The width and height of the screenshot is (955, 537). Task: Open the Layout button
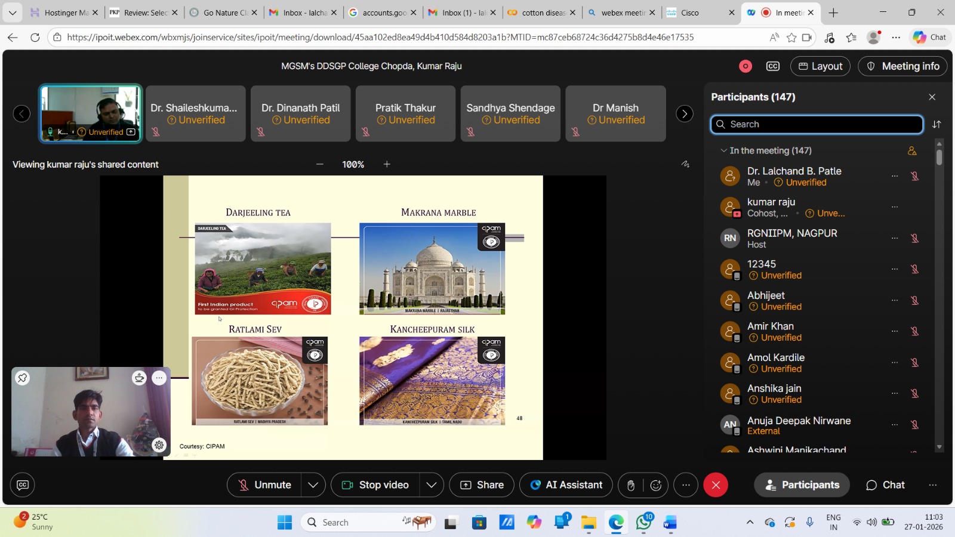tap(820, 66)
